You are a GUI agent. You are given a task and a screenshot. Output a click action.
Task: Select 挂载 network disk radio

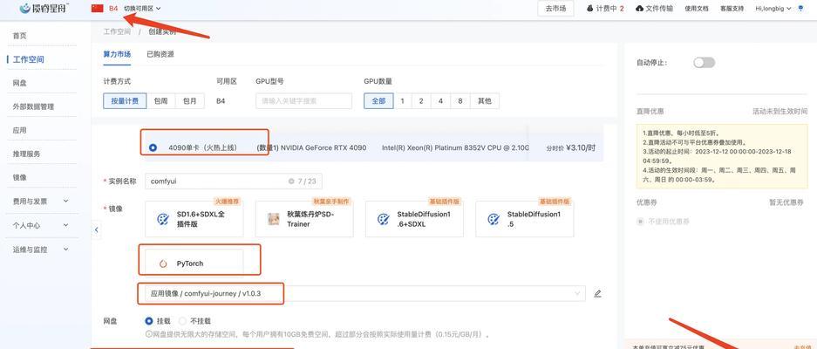[149, 321]
